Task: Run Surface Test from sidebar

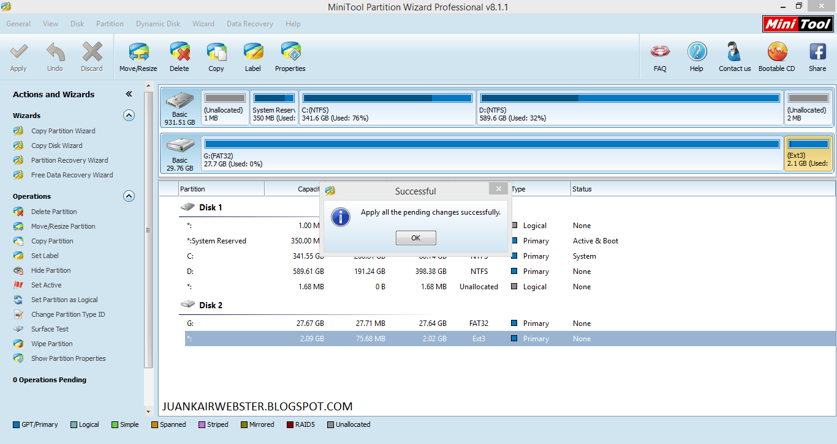Action: pos(50,329)
